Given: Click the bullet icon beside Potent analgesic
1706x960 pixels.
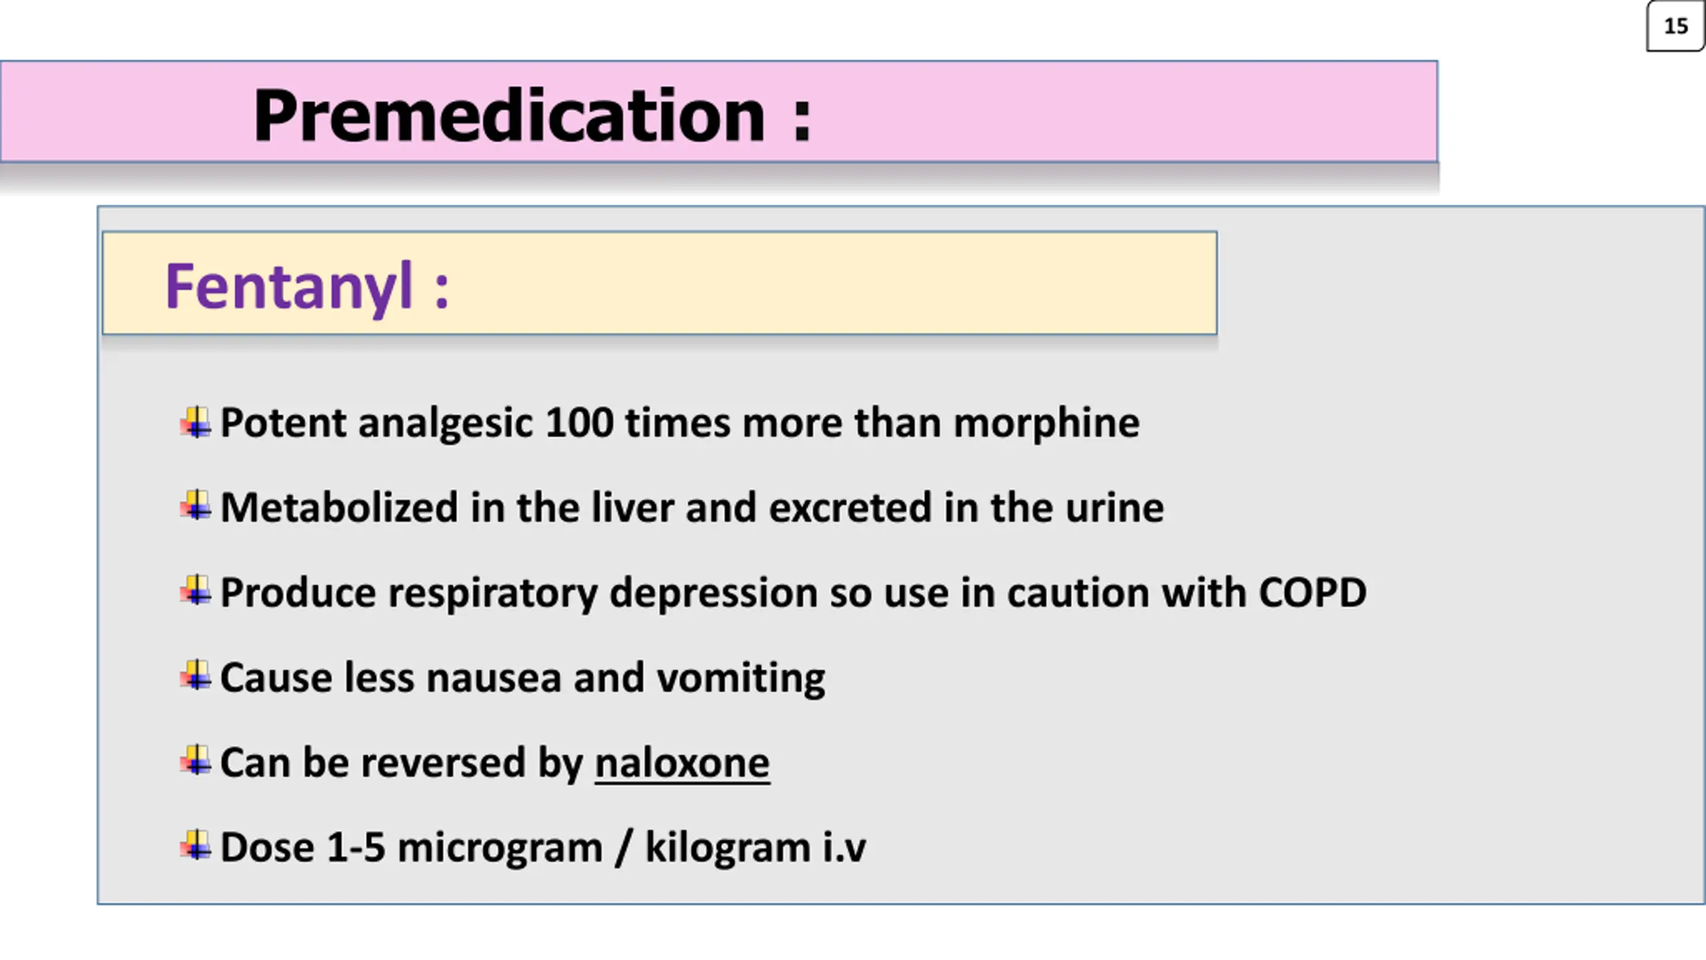Looking at the screenshot, I should coord(196,422).
